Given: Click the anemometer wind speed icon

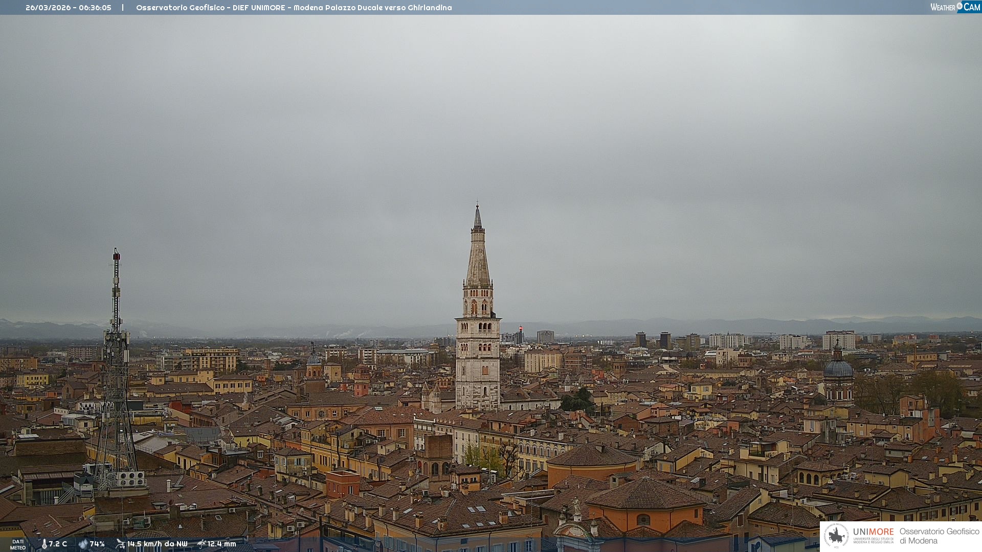Looking at the screenshot, I should [x=120, y=544].
